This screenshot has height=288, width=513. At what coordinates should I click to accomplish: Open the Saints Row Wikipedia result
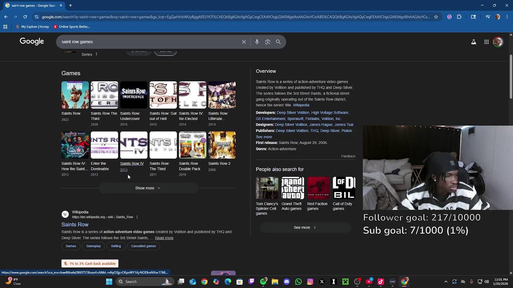[75, 225]
